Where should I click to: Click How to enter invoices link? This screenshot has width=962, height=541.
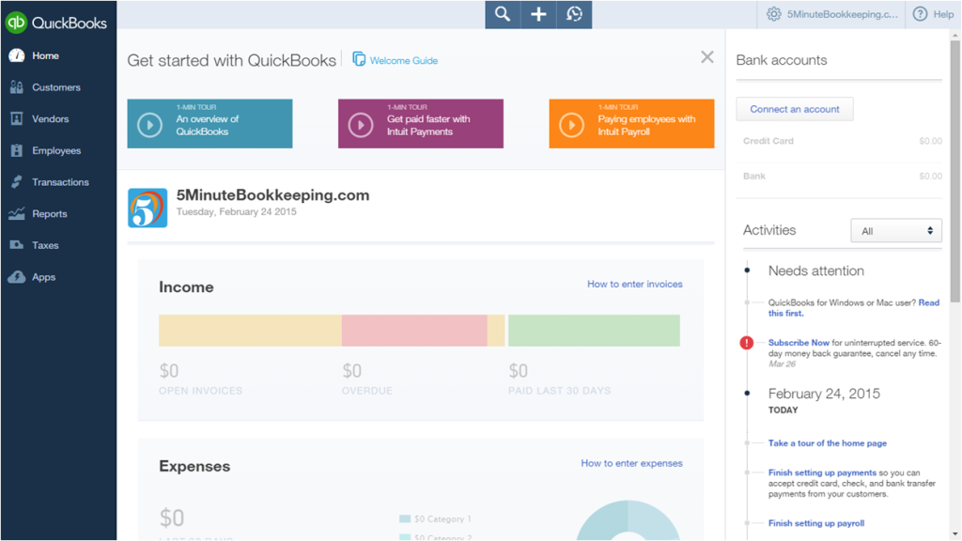coord(635,284)
